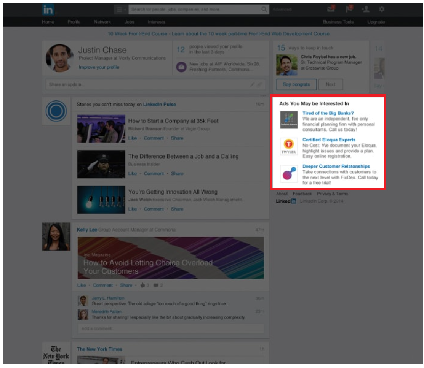Open the airplane cabin story thumbnail

[x=101, y=129]
